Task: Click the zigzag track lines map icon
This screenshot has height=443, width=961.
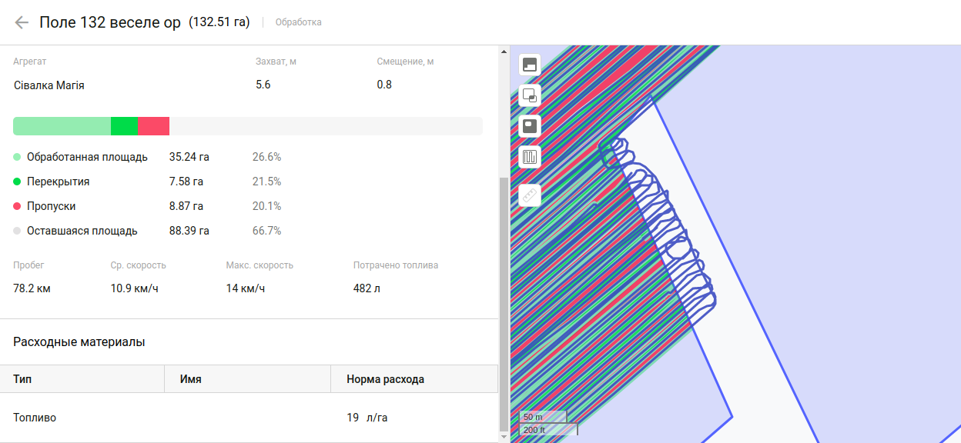Action: click(530, 158)
